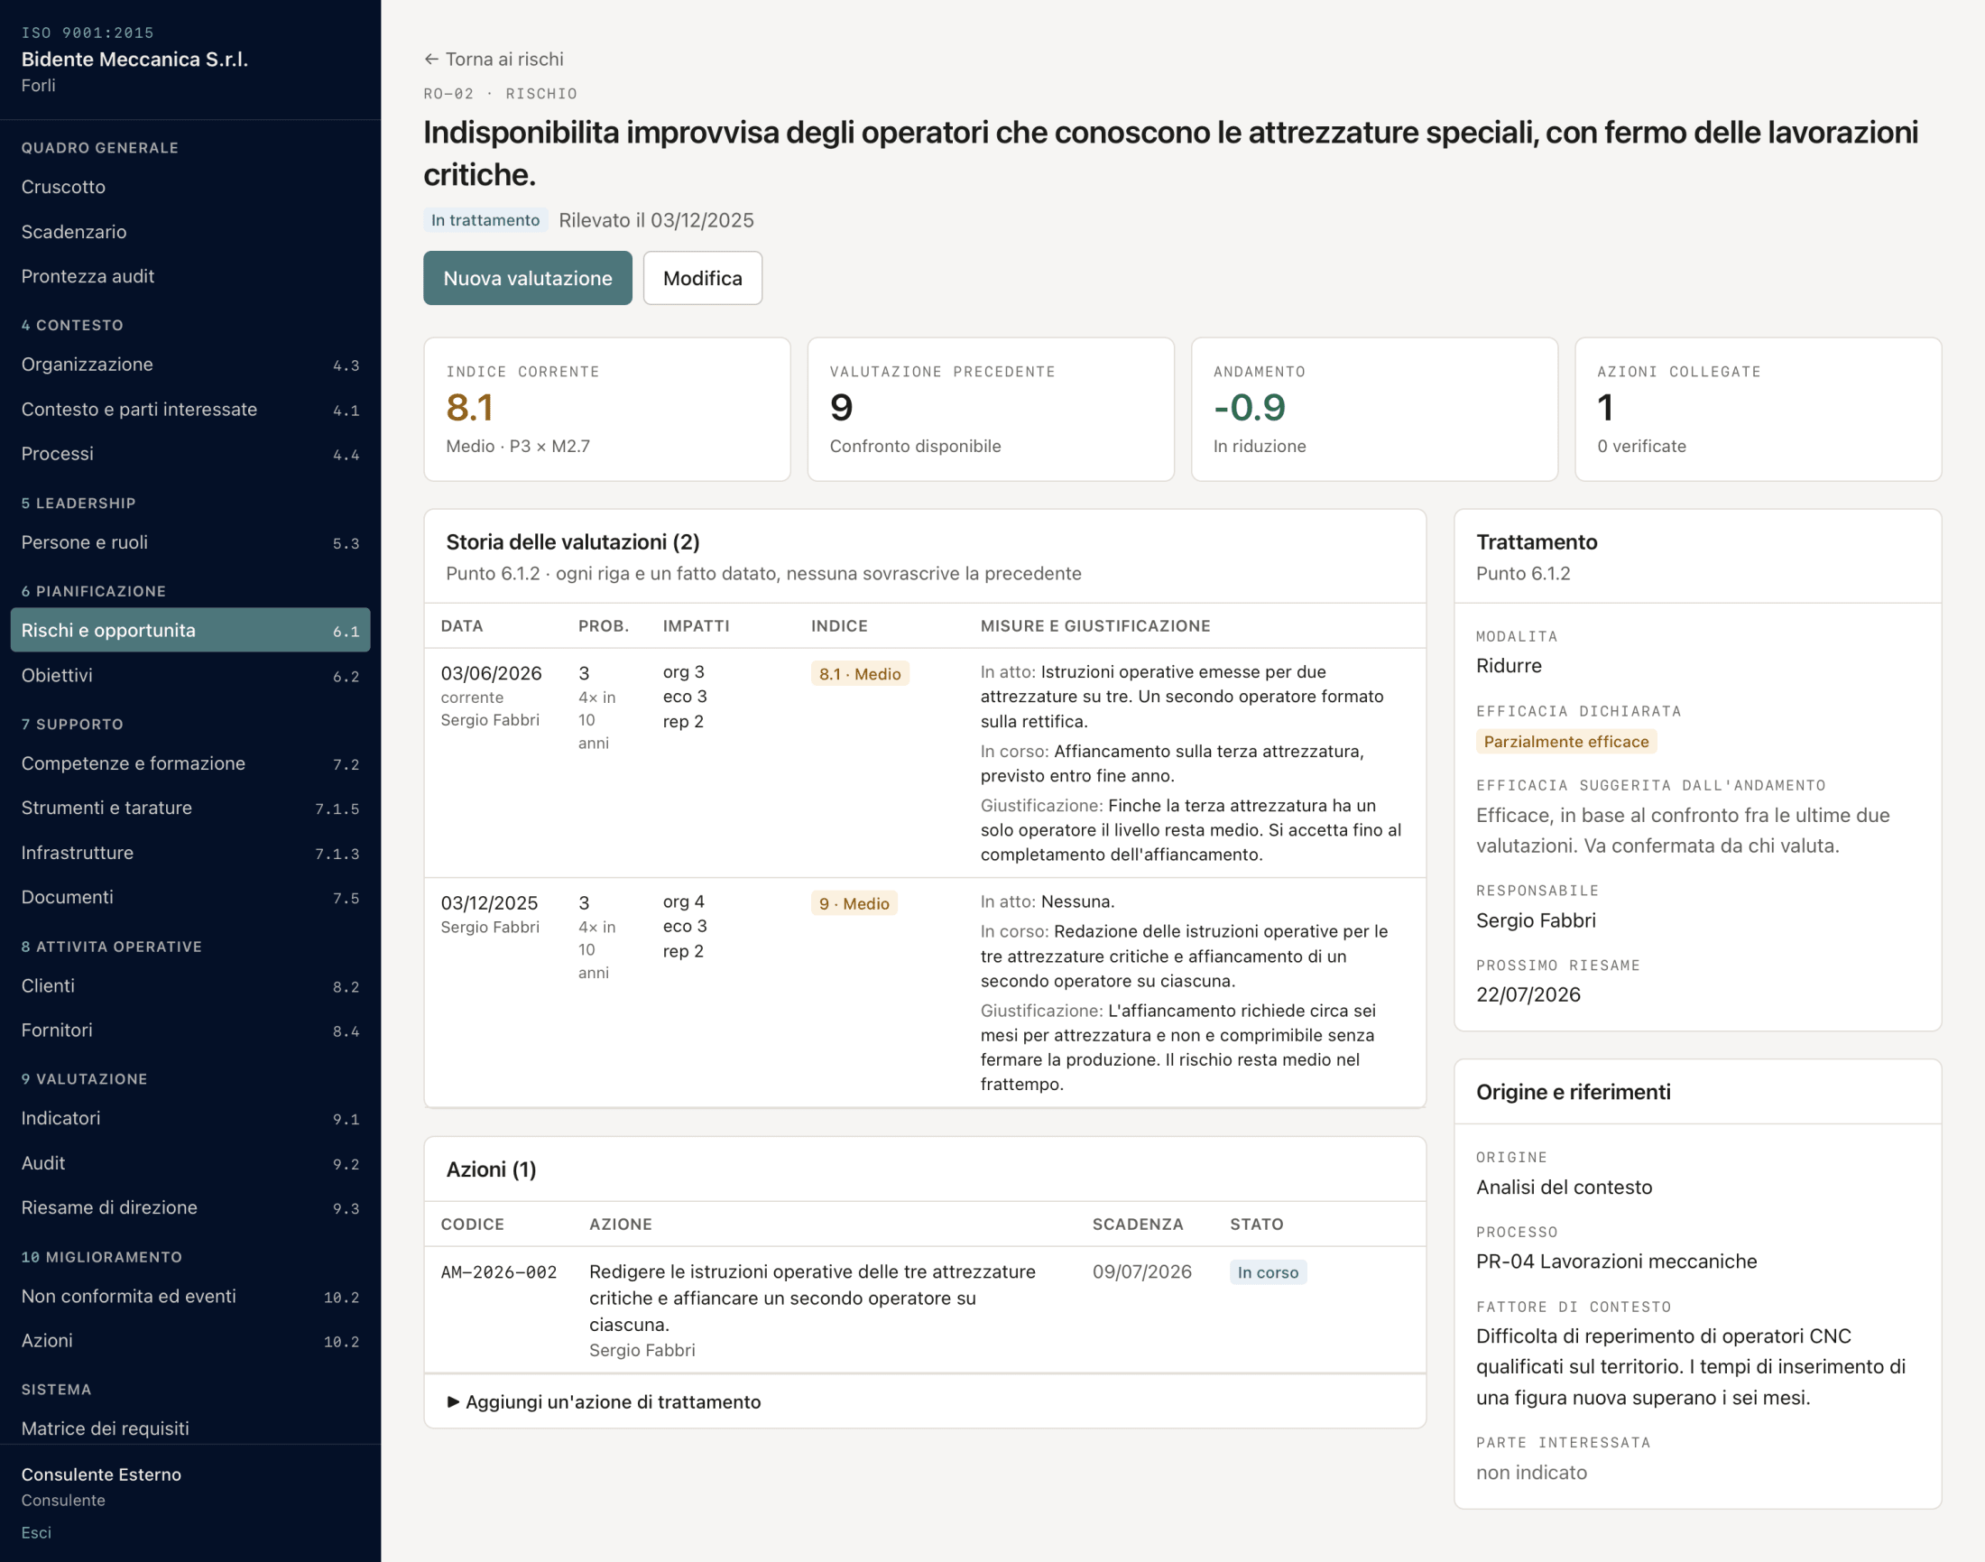Image resolution: width=1985 pixels, height=1562 pixels.
Task: Select Organizzazione 4.3 menu item
Action: click(190, 364)
